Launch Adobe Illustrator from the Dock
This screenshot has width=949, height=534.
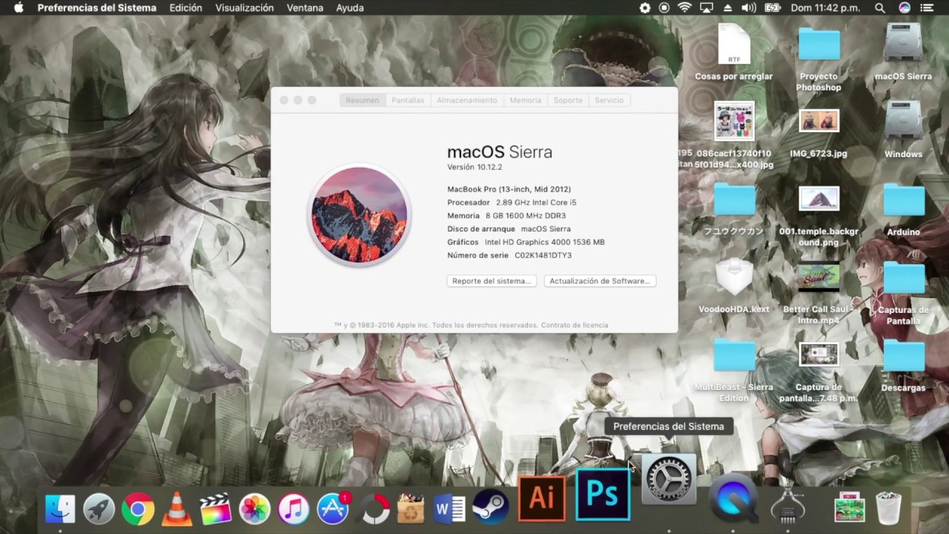(542, 498)
